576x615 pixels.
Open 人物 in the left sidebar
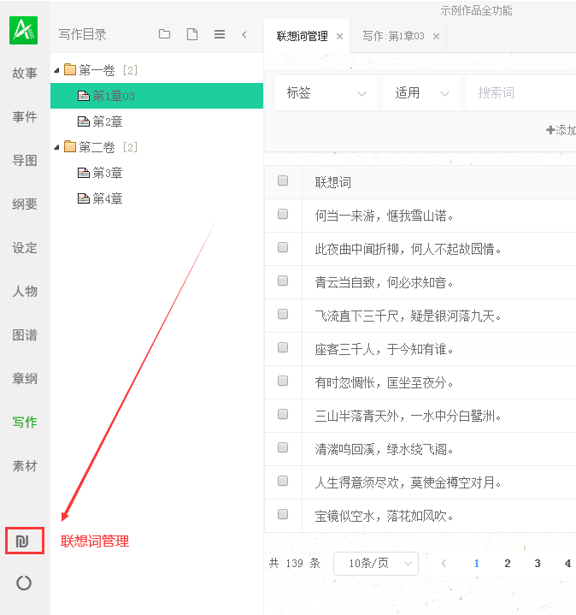click(25, 291)
